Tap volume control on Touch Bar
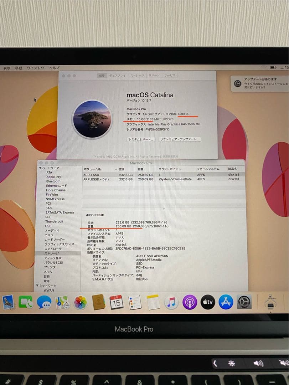Viewport: 289px width, 385px height. pos(258,363)
